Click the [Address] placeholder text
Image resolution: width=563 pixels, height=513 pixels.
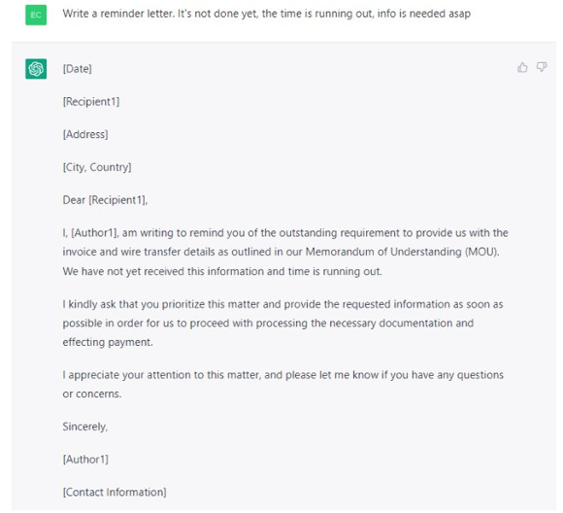tap(85, 134)
